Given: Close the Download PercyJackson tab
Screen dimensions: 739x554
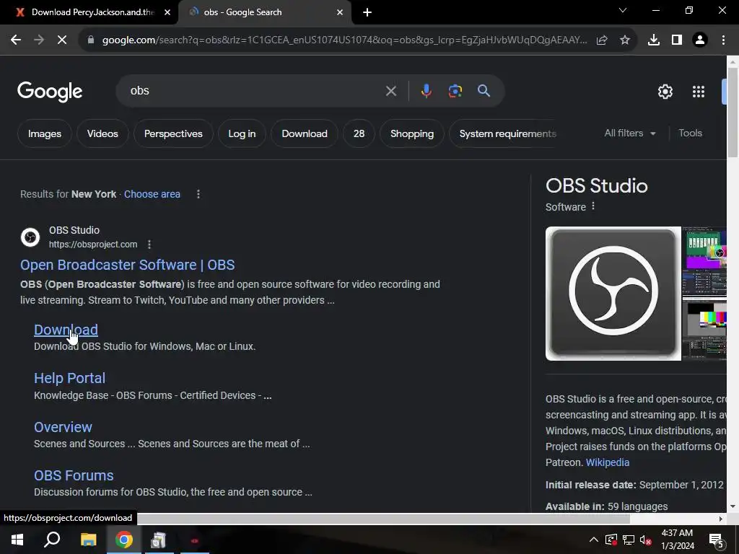Looking at the screenshot, I should coord(167,12).
